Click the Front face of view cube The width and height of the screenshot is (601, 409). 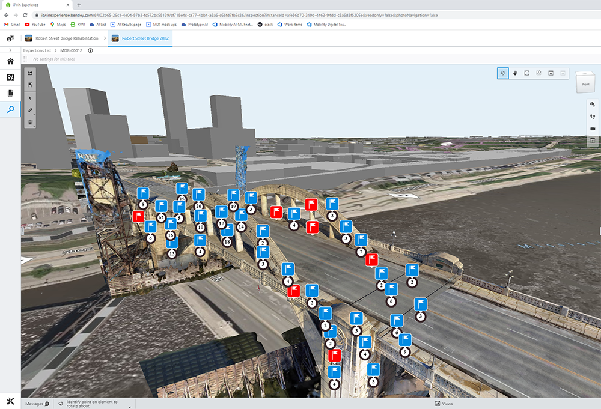click(585, 85)
